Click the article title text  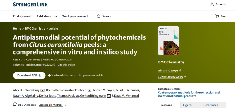coord(80,44)
